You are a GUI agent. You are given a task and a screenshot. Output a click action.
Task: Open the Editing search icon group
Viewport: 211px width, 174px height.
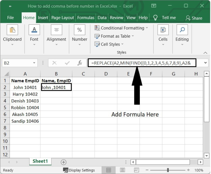[182, 30]
